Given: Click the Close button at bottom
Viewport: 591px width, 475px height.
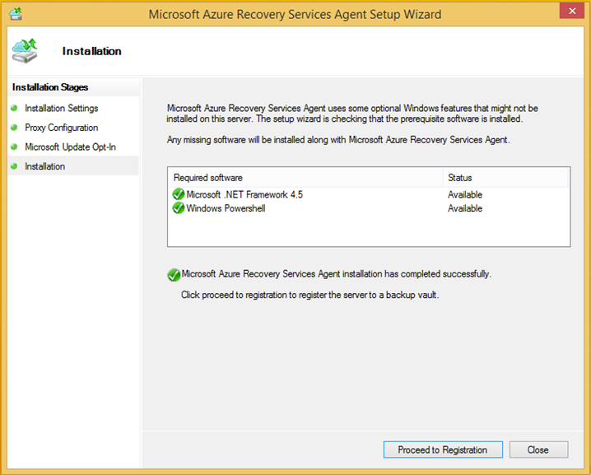Looking at the screenshot, I should point(538,449).
